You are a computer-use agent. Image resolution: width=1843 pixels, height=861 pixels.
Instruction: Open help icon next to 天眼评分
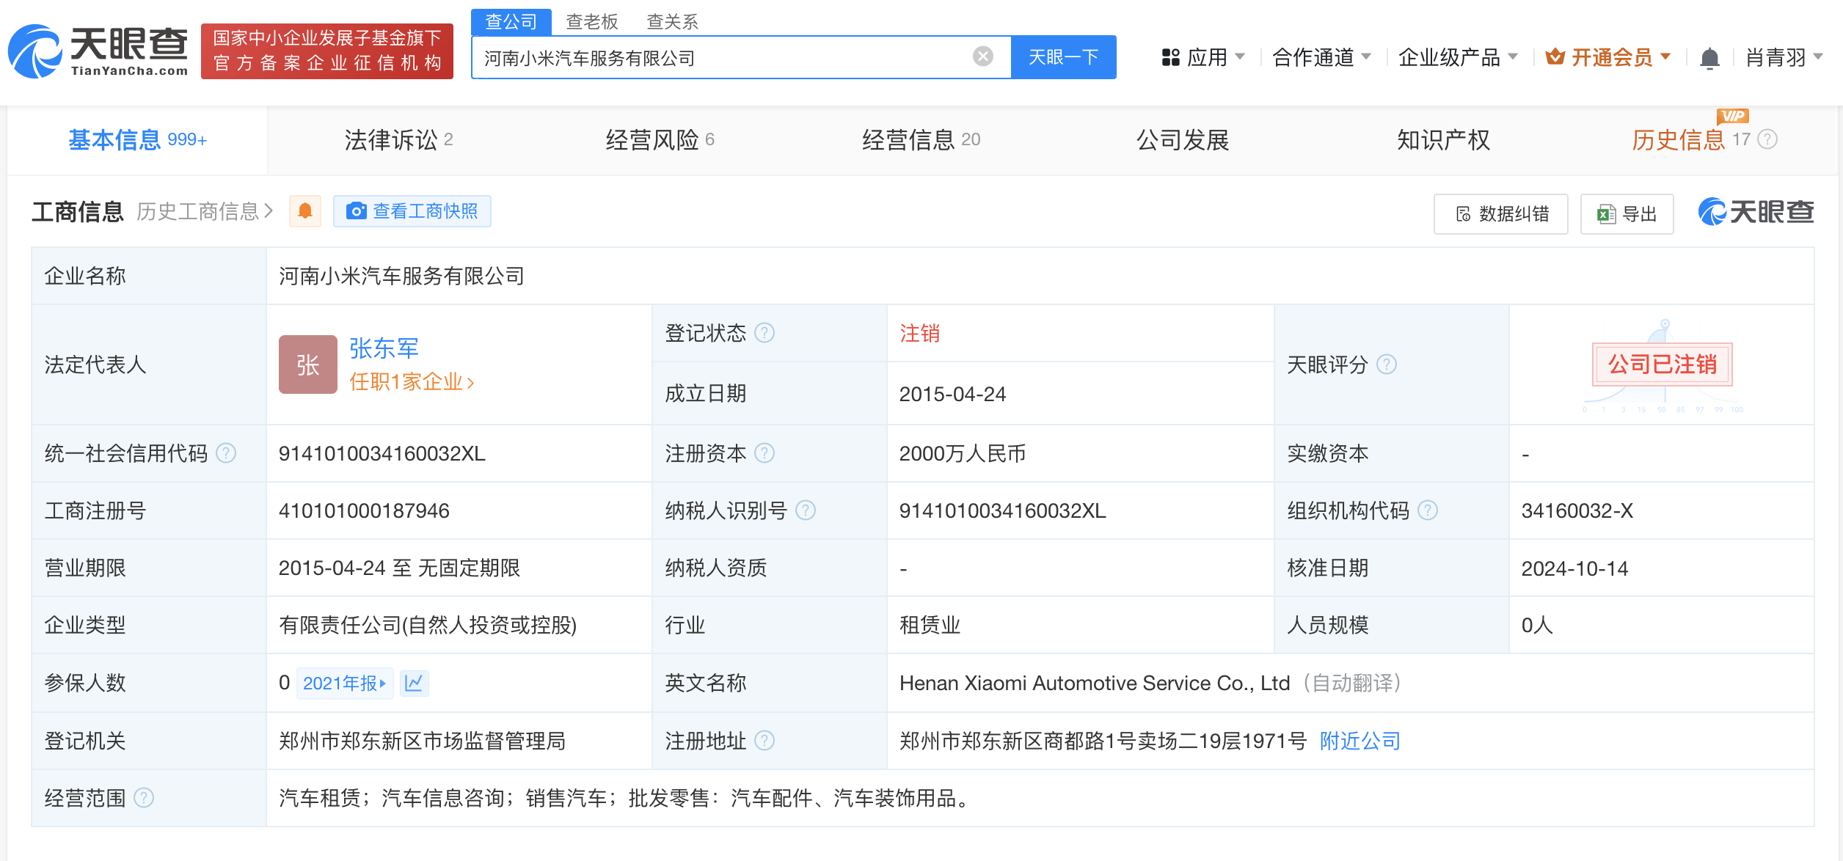(1387, 364)
